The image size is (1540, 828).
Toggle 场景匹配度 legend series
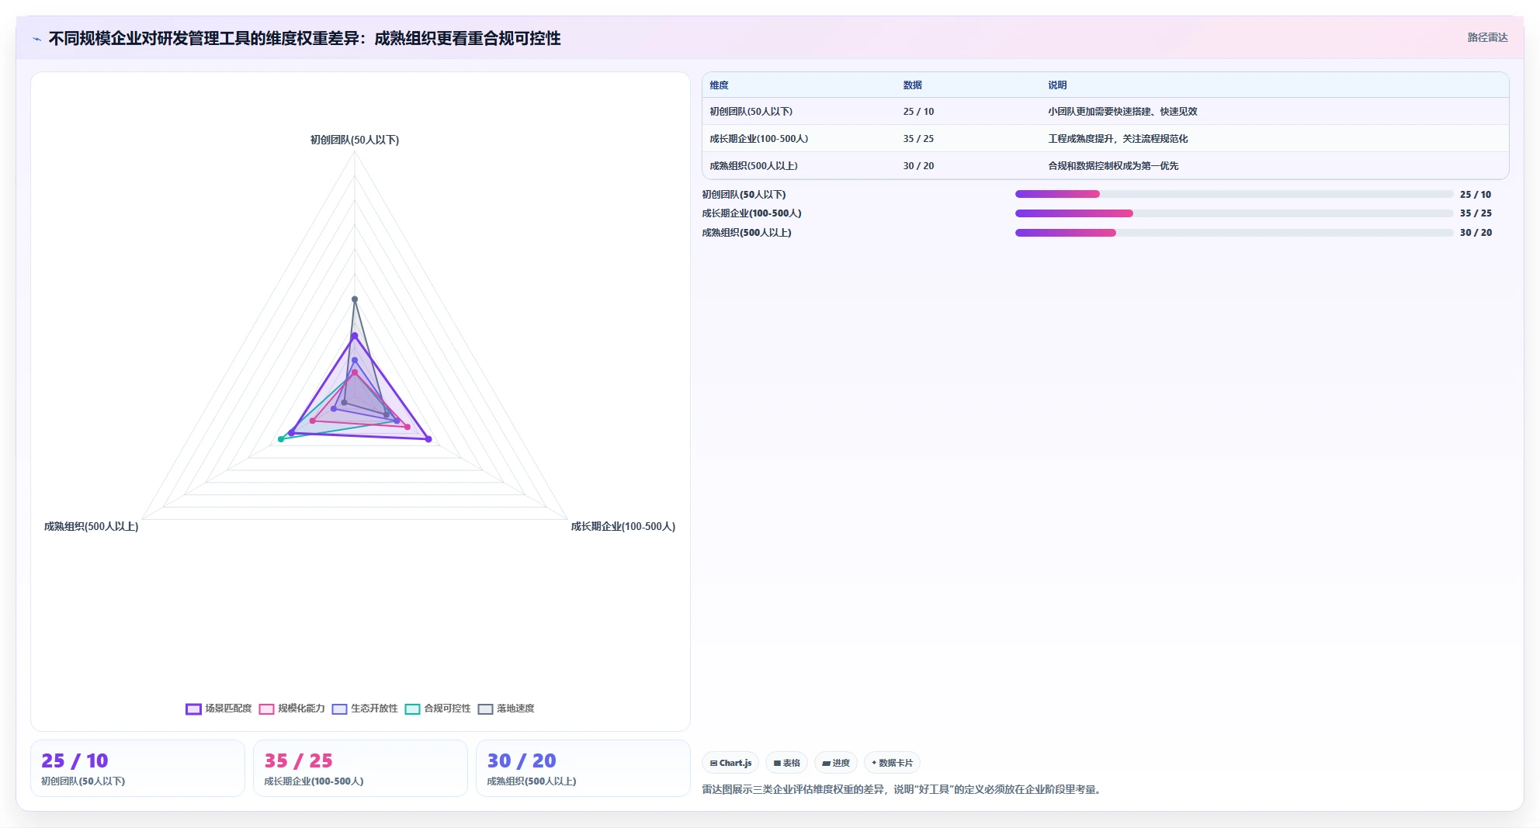coord(219,708)
